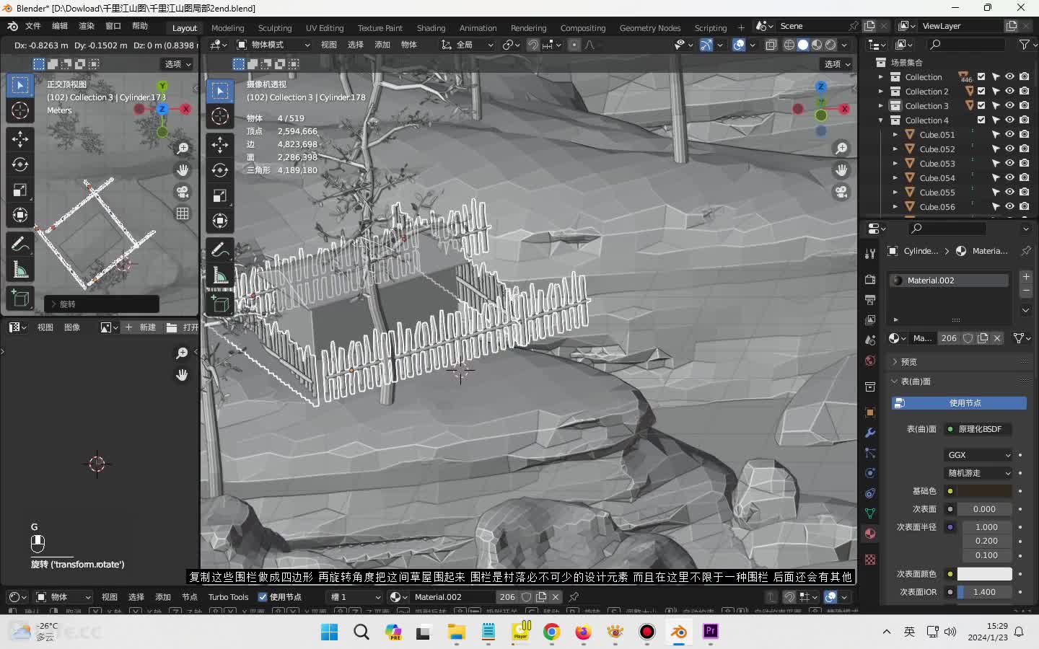Select the Rotate tool in main viewport
The image size is (1039, 649).
(x=220, y=170)
